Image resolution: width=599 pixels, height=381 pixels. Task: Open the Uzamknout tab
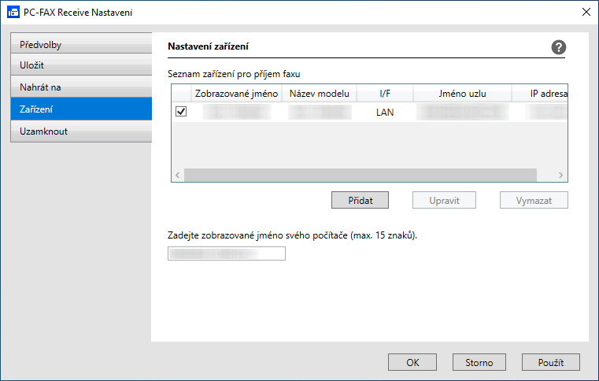[81, 131]
